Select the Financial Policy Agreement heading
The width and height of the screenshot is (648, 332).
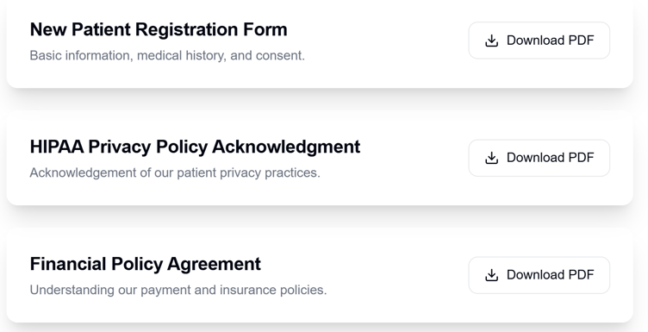(146, 265)
